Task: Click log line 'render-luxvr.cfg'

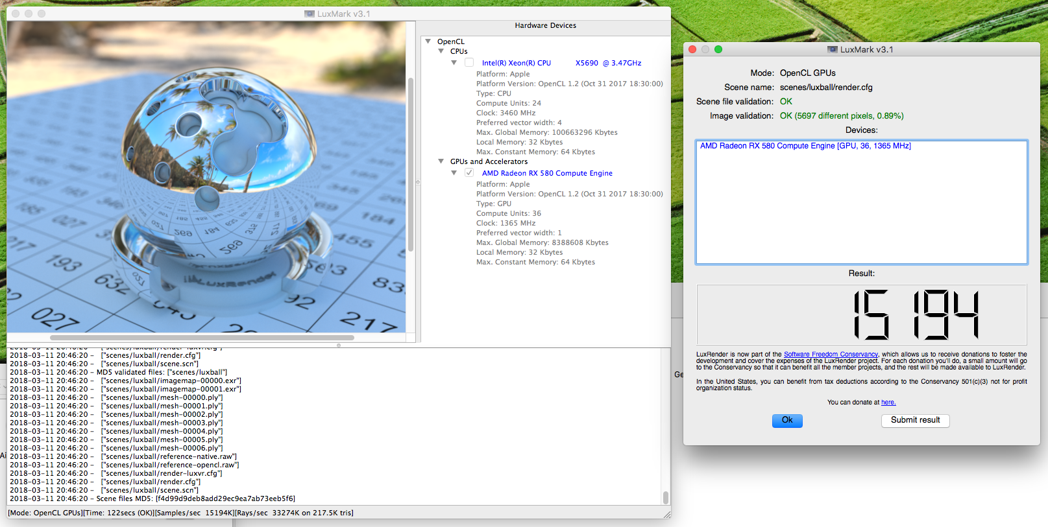Action: 116,473
